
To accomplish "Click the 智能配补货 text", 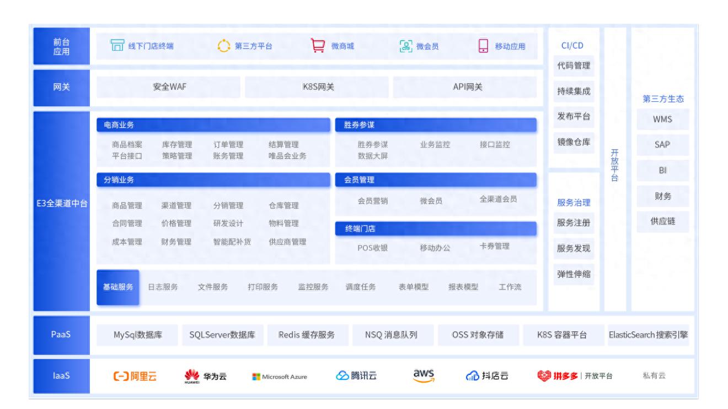I will (x=232, y=242).
